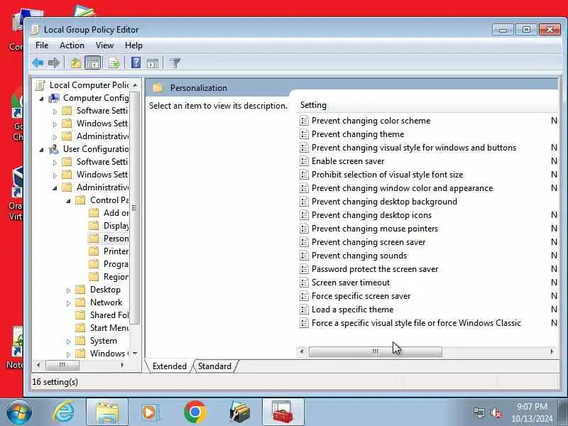Viewport: 568px width, 426px height.
Task: Click the taskbar clock showing 9:07 PM
Action: (532, 413)
